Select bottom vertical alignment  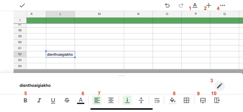point(127,100)
